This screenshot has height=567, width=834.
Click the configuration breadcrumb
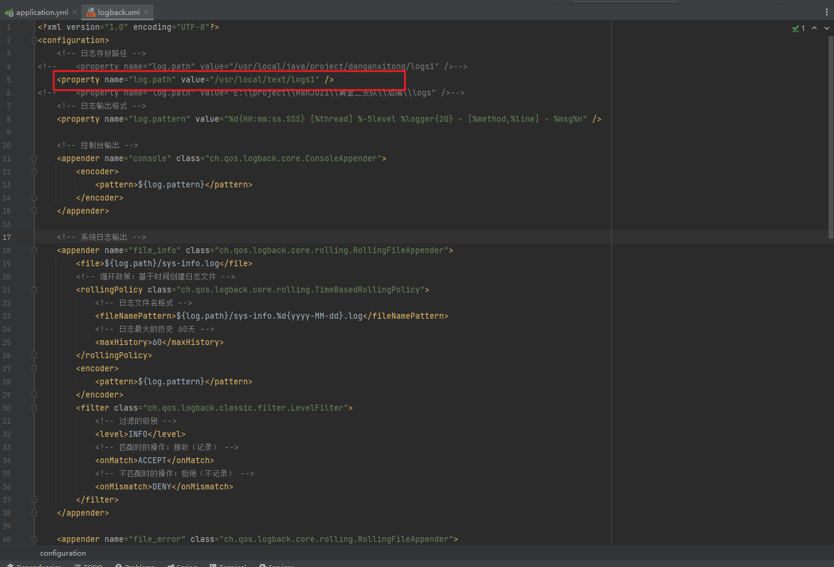point(63,553)
